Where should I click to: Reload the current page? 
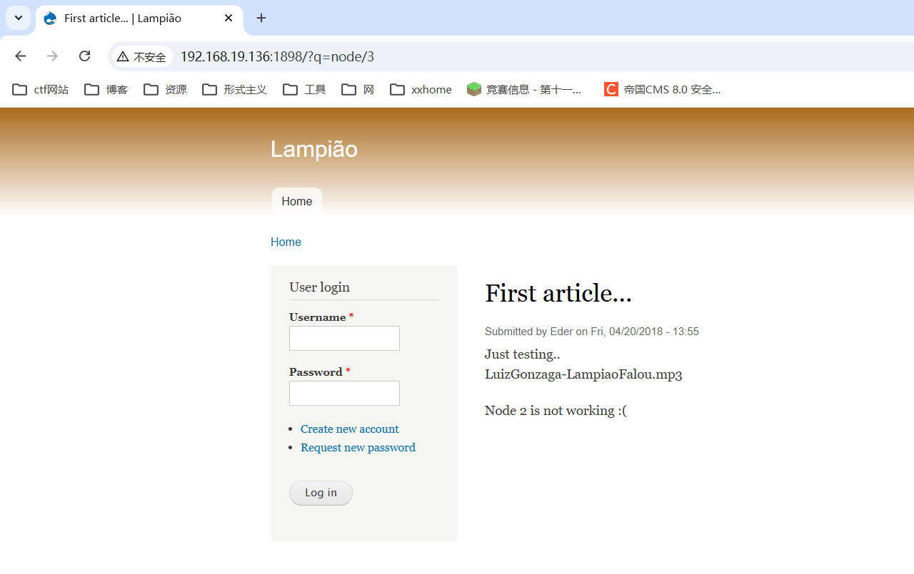click(x=84, y=56)
